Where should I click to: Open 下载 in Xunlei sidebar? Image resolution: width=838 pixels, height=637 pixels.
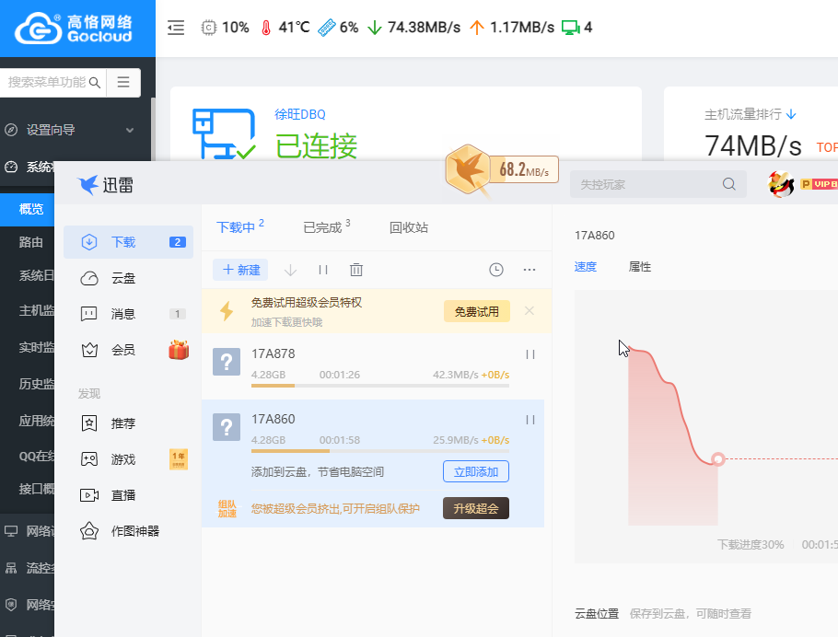(x=128, y=242)
